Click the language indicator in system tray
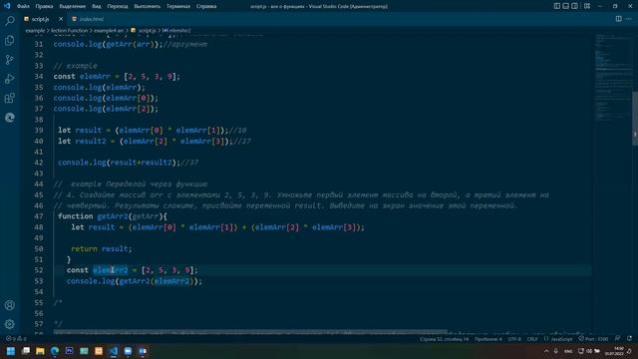 point(568,351)
